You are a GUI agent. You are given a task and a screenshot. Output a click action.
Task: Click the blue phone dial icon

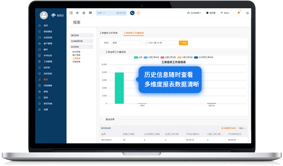tap(132, 13)
